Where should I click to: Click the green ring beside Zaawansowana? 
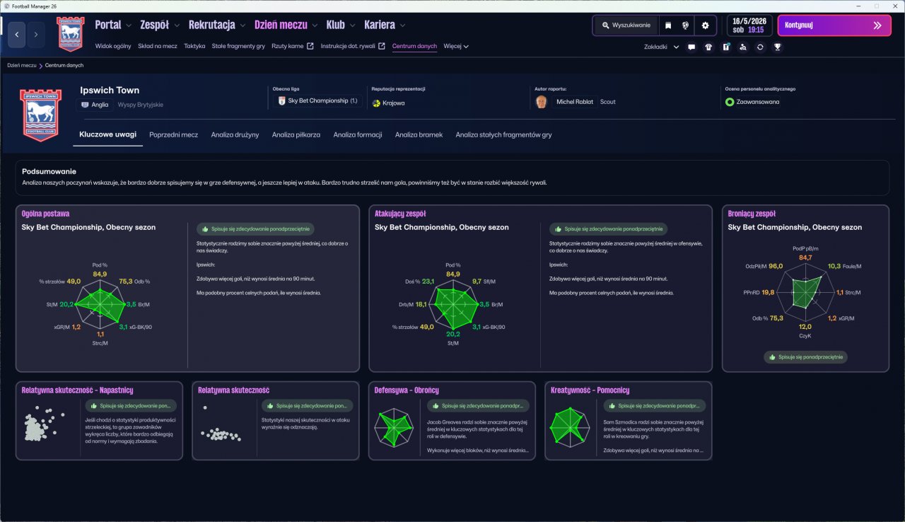[730, 102]
